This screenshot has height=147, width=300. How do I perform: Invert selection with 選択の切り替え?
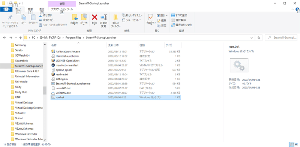tap(181, 25)
